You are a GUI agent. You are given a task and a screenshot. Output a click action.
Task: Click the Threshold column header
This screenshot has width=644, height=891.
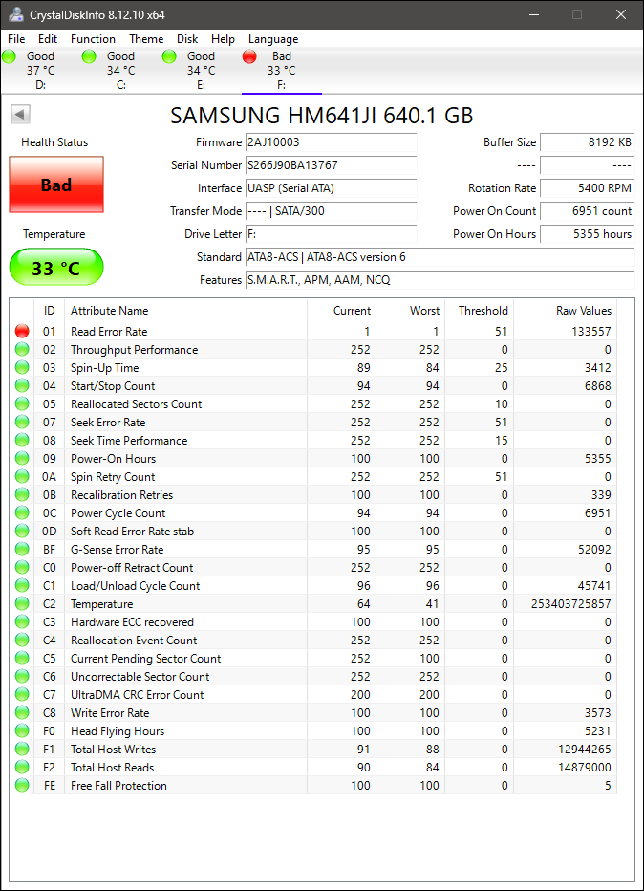[480, 311]
